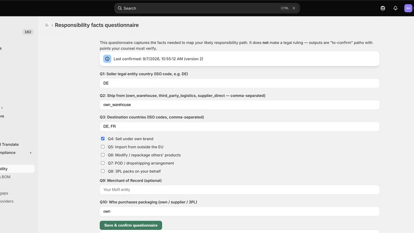Click the breadcrumb chevron separator
The height and width of the screenshot is (233, 414).
point(52,25)
